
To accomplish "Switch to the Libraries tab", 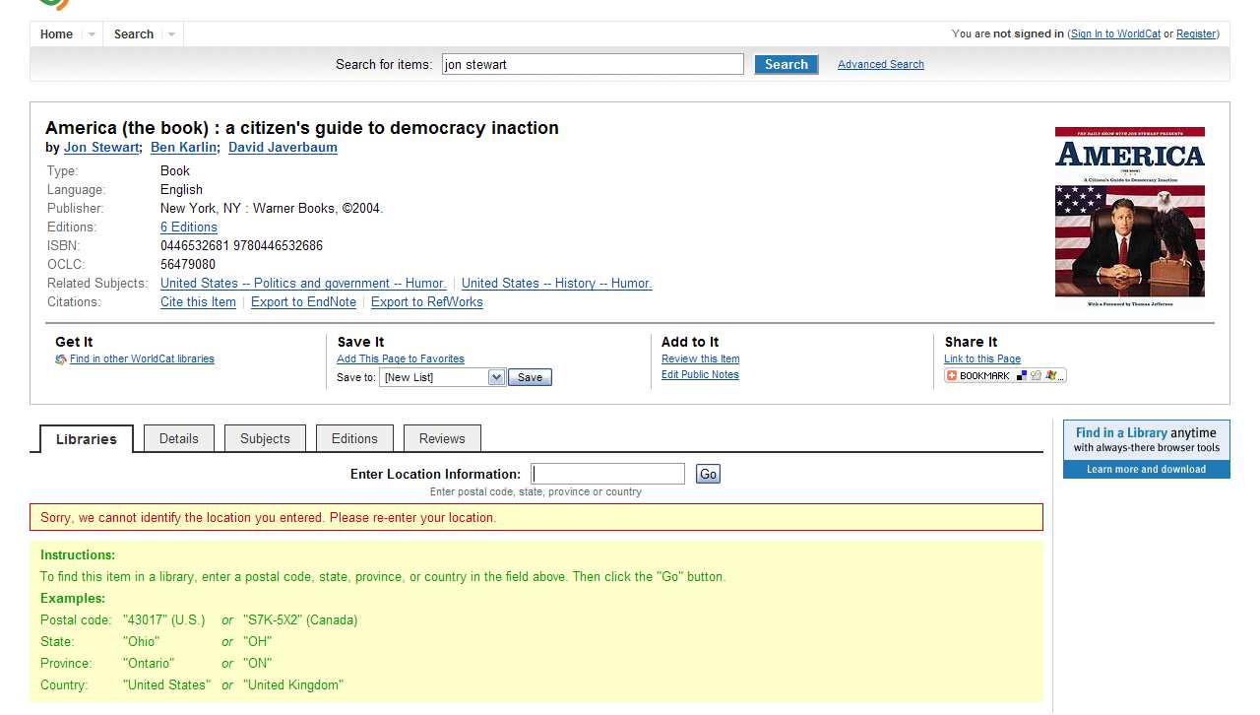I will [87, 439].
